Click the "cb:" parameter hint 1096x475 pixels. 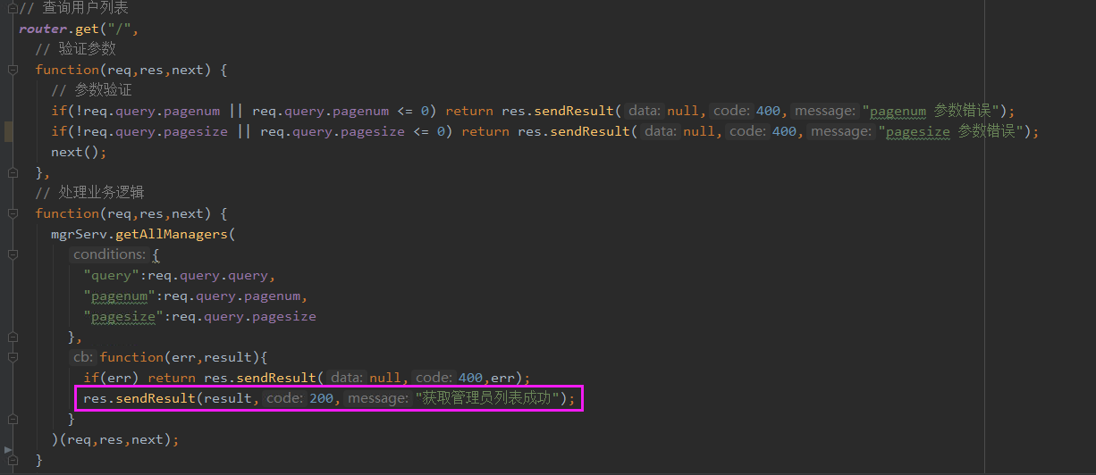(x=84, y=357)
